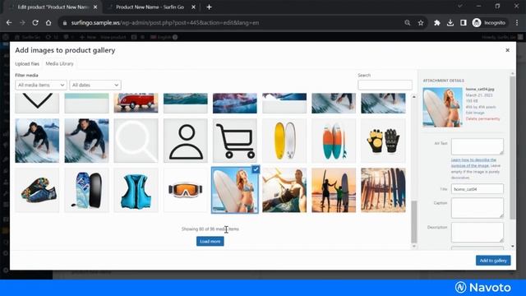Select the user profile icon image

pyautogui.click(x=186, y=141)
